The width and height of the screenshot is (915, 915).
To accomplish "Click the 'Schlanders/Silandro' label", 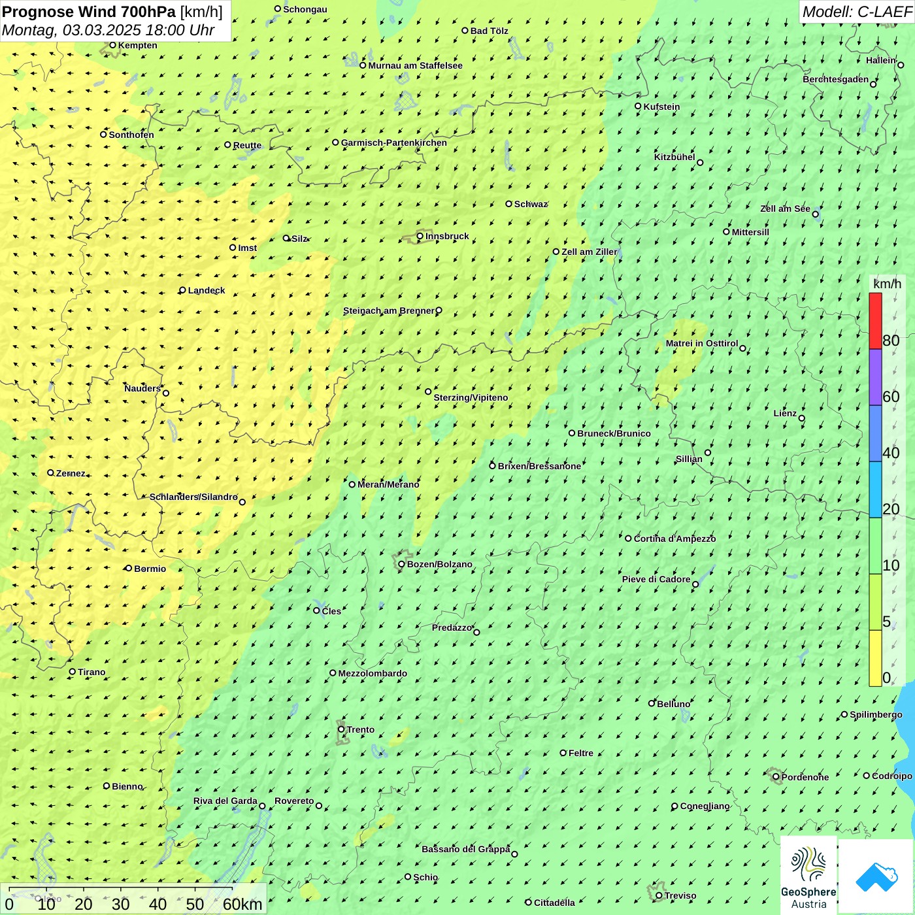I will [193, 497].
